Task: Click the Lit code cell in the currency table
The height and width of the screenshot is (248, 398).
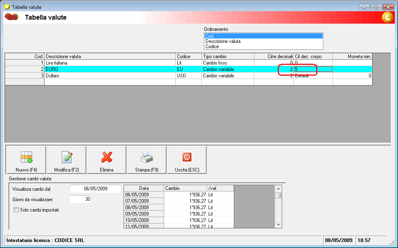Action: pyautogui.click(x=188, y=63)
